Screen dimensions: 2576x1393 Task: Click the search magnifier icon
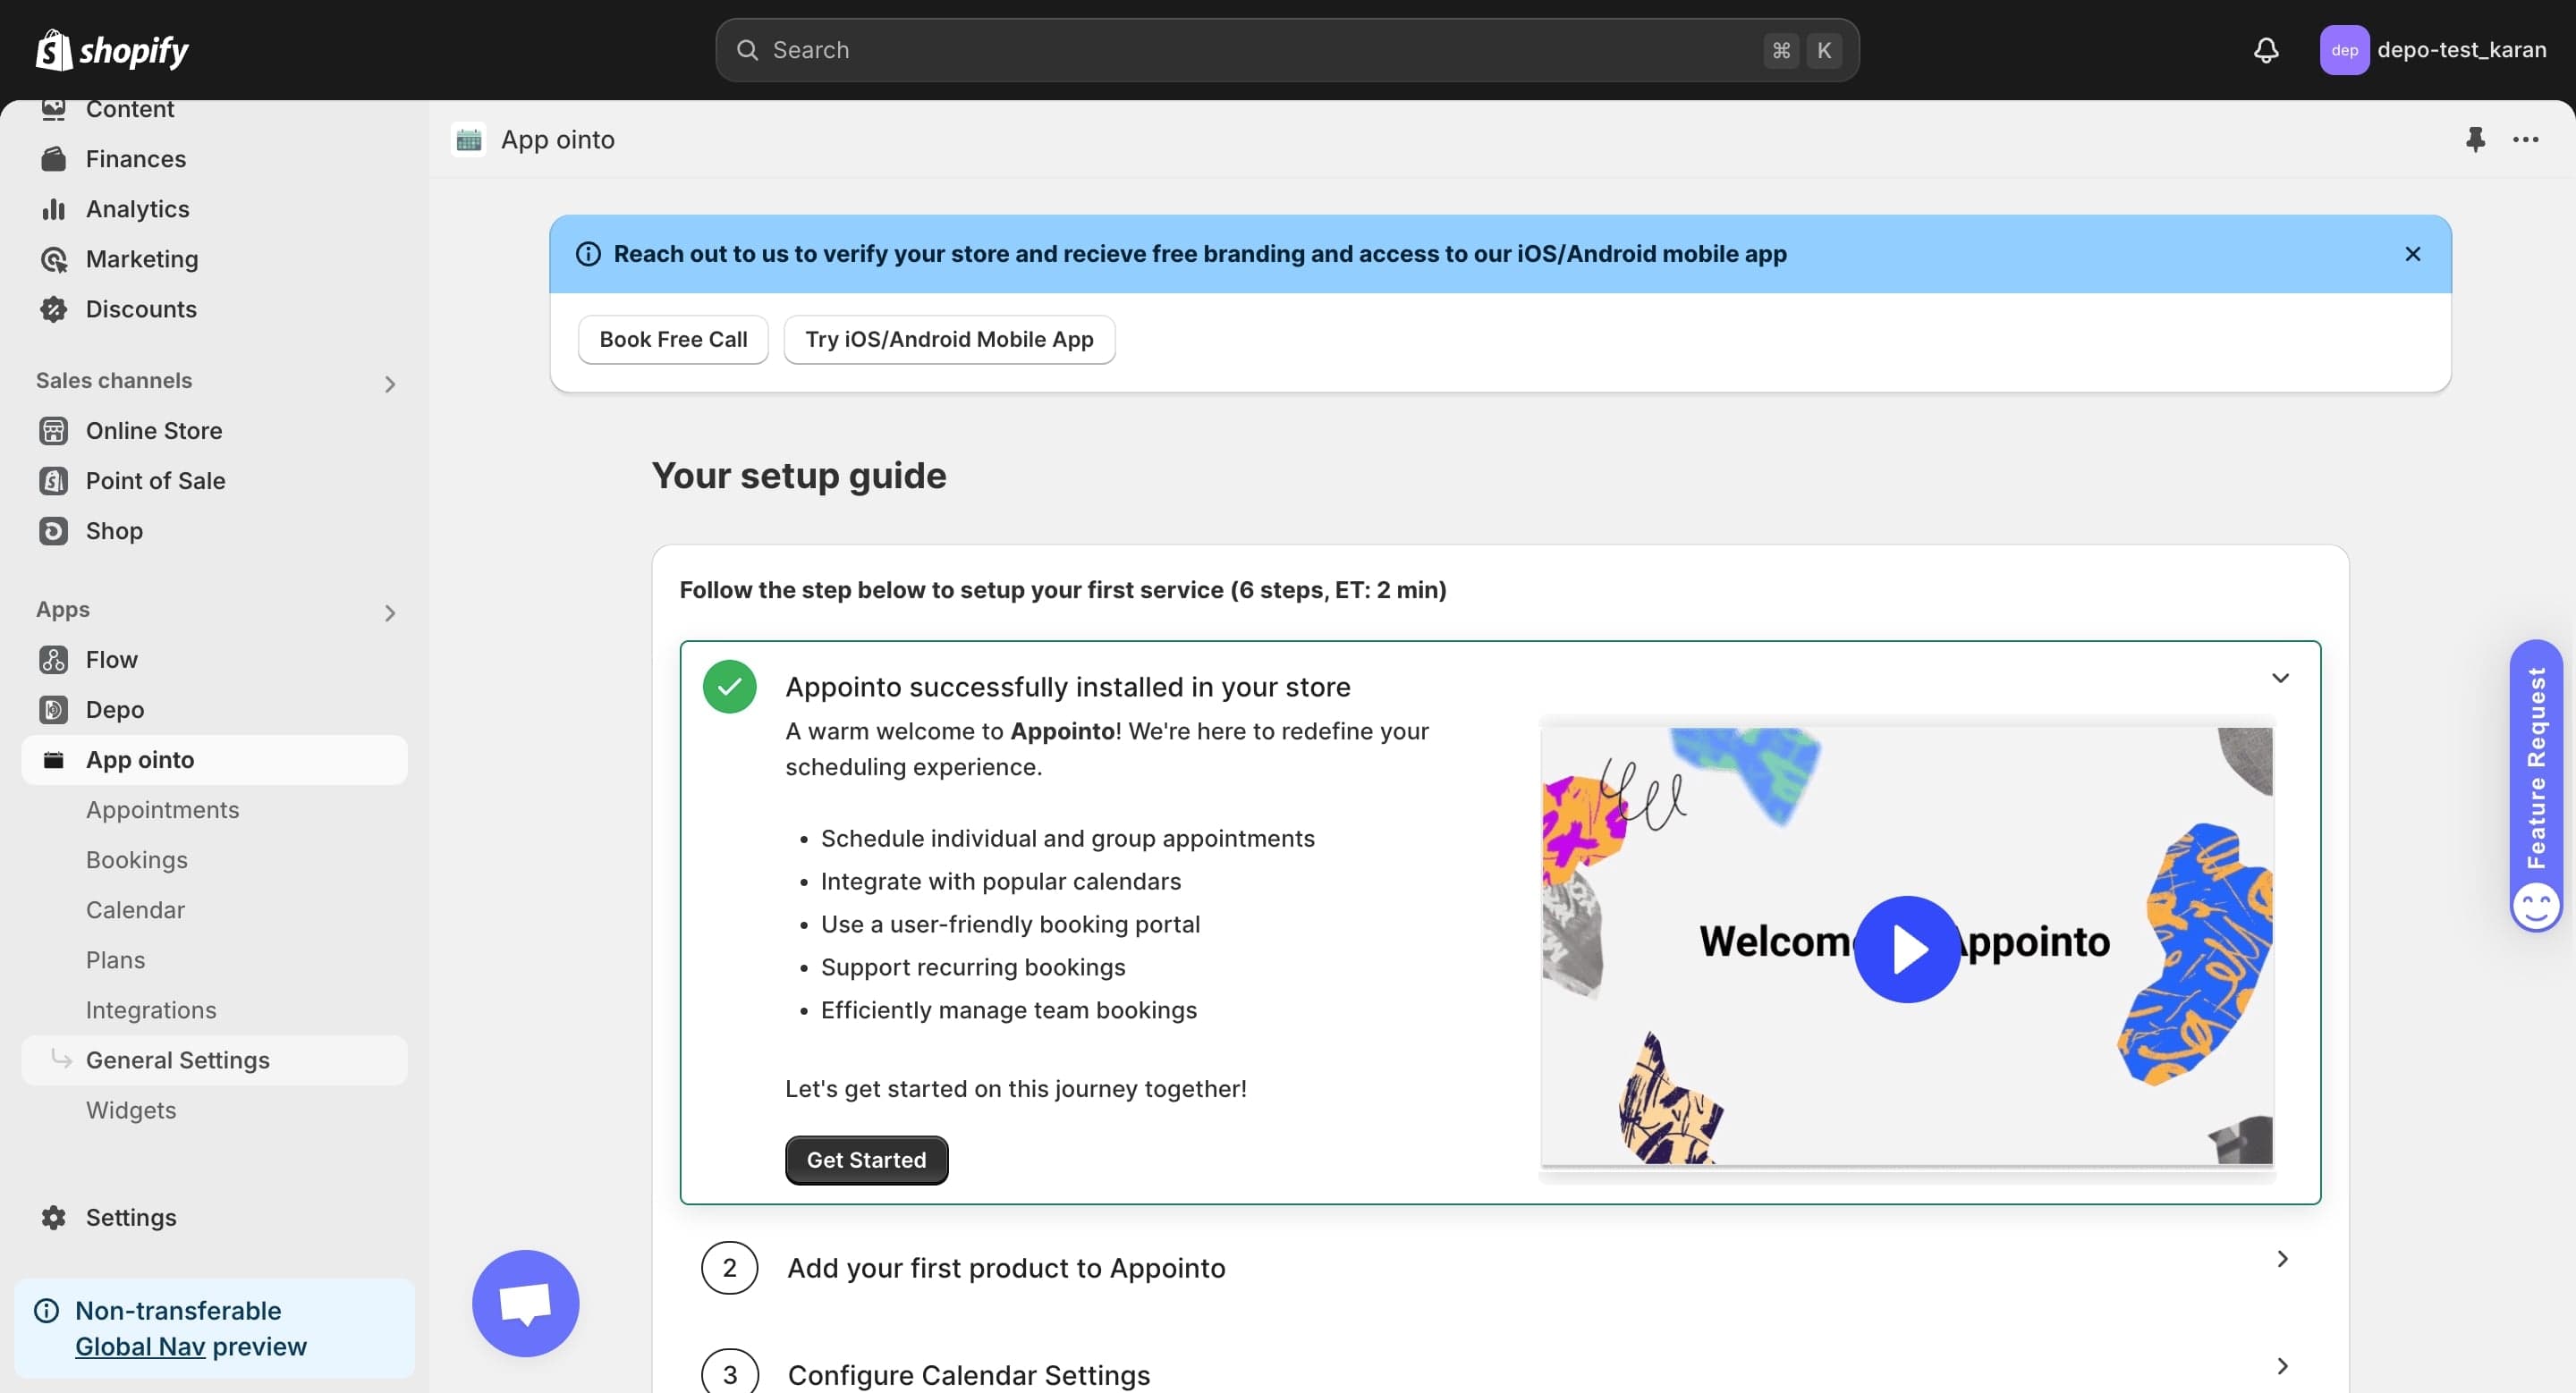coord(747,50)
